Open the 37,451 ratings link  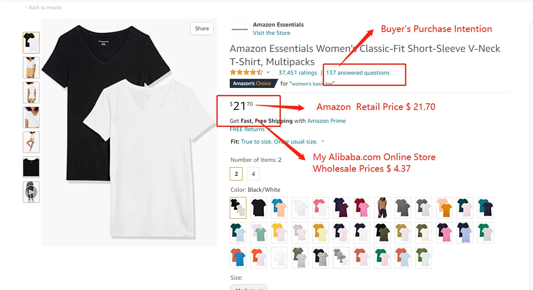tap(298, 73)
